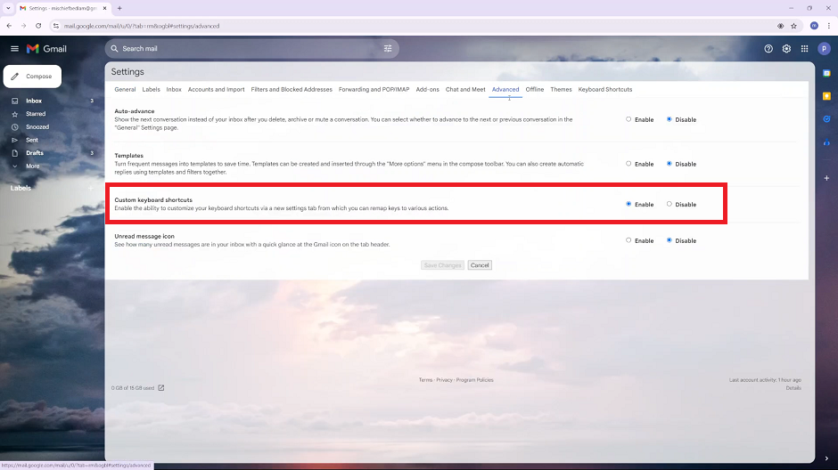Image resolution: width=838 pixels, height=470 pixels.
Task: Click the Gmail logo
Action: pos(46,49)
